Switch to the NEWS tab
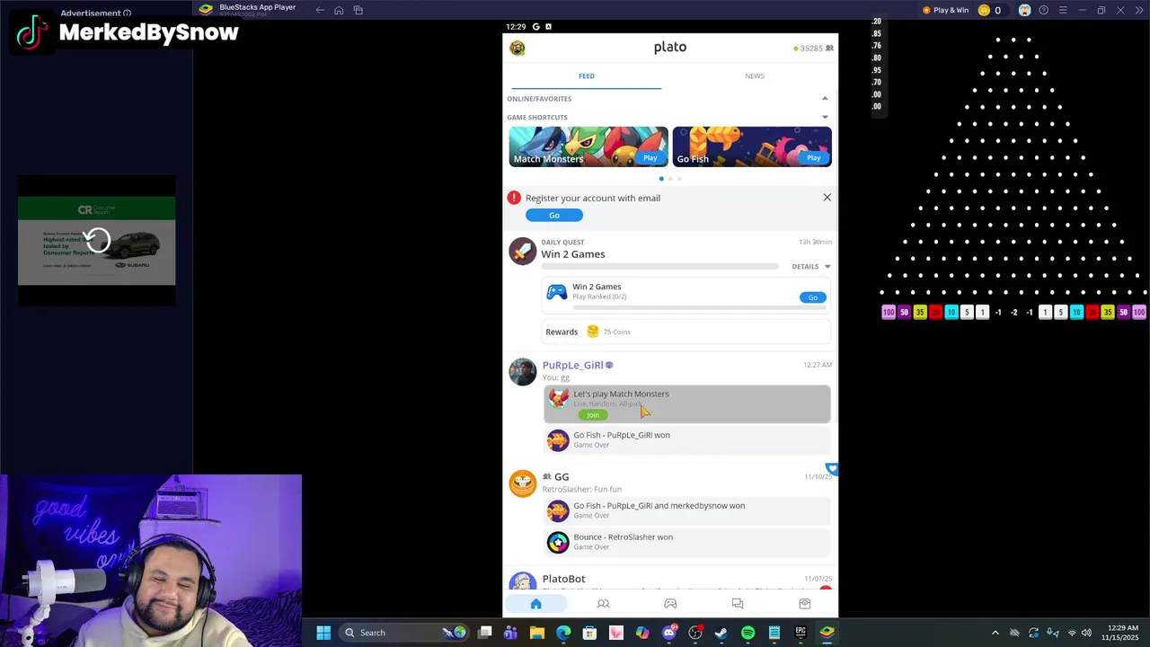Screen dimensions: 1150x647 pyautogui.click(x=755, y=76)
